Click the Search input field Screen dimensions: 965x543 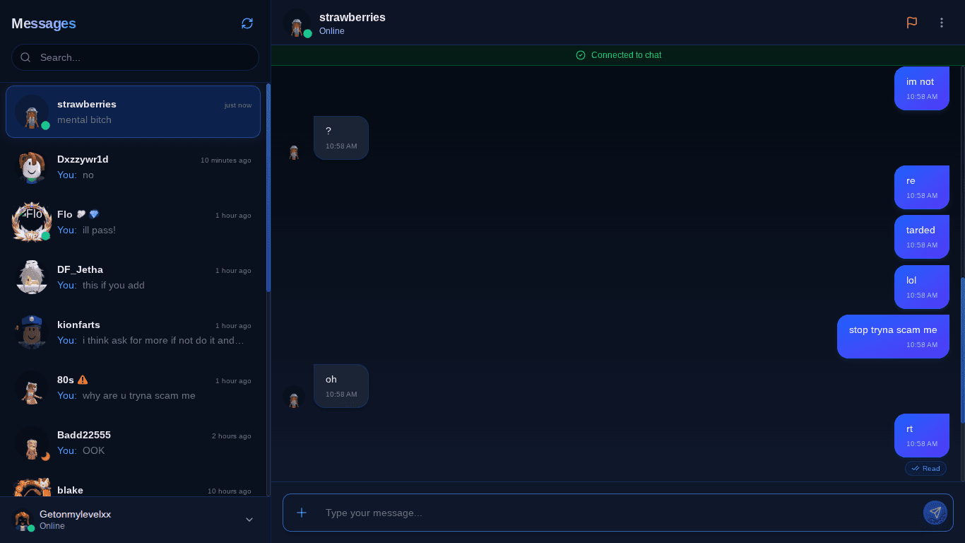[135, 57]
